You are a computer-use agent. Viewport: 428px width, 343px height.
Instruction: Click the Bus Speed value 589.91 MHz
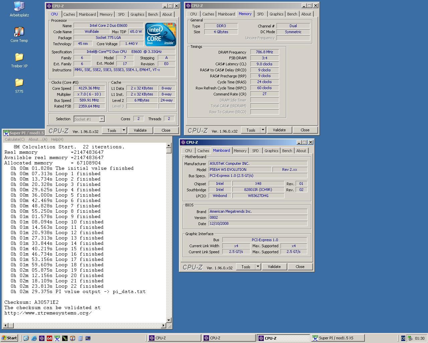tap(89, 100)
